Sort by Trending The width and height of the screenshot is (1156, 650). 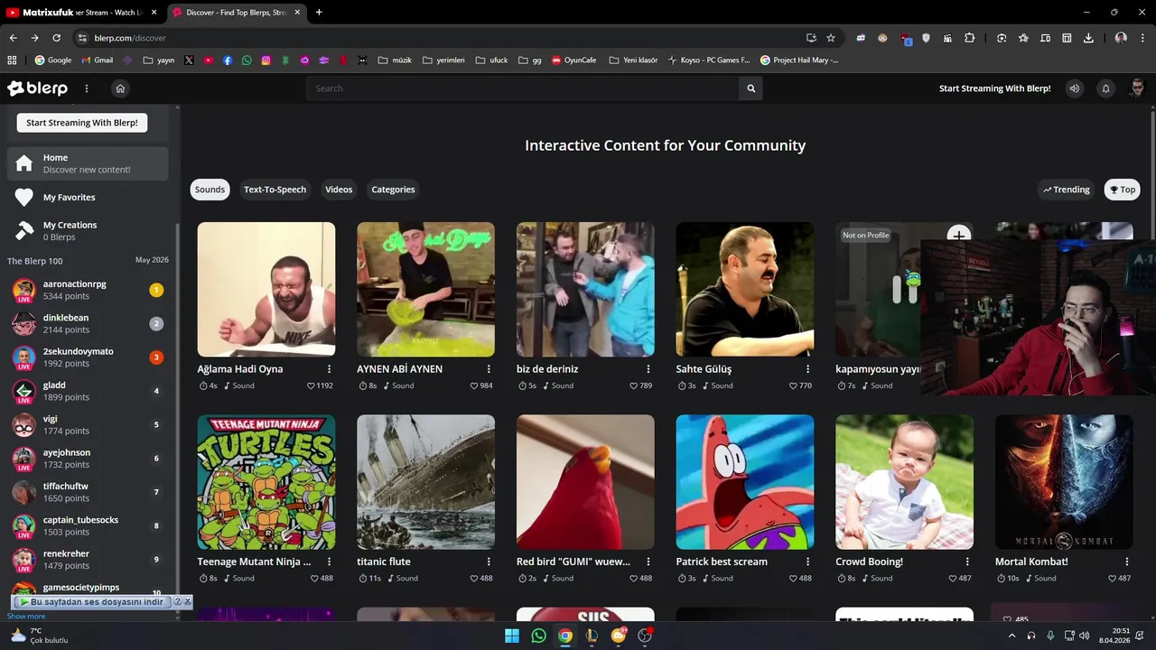[1067, 190]
